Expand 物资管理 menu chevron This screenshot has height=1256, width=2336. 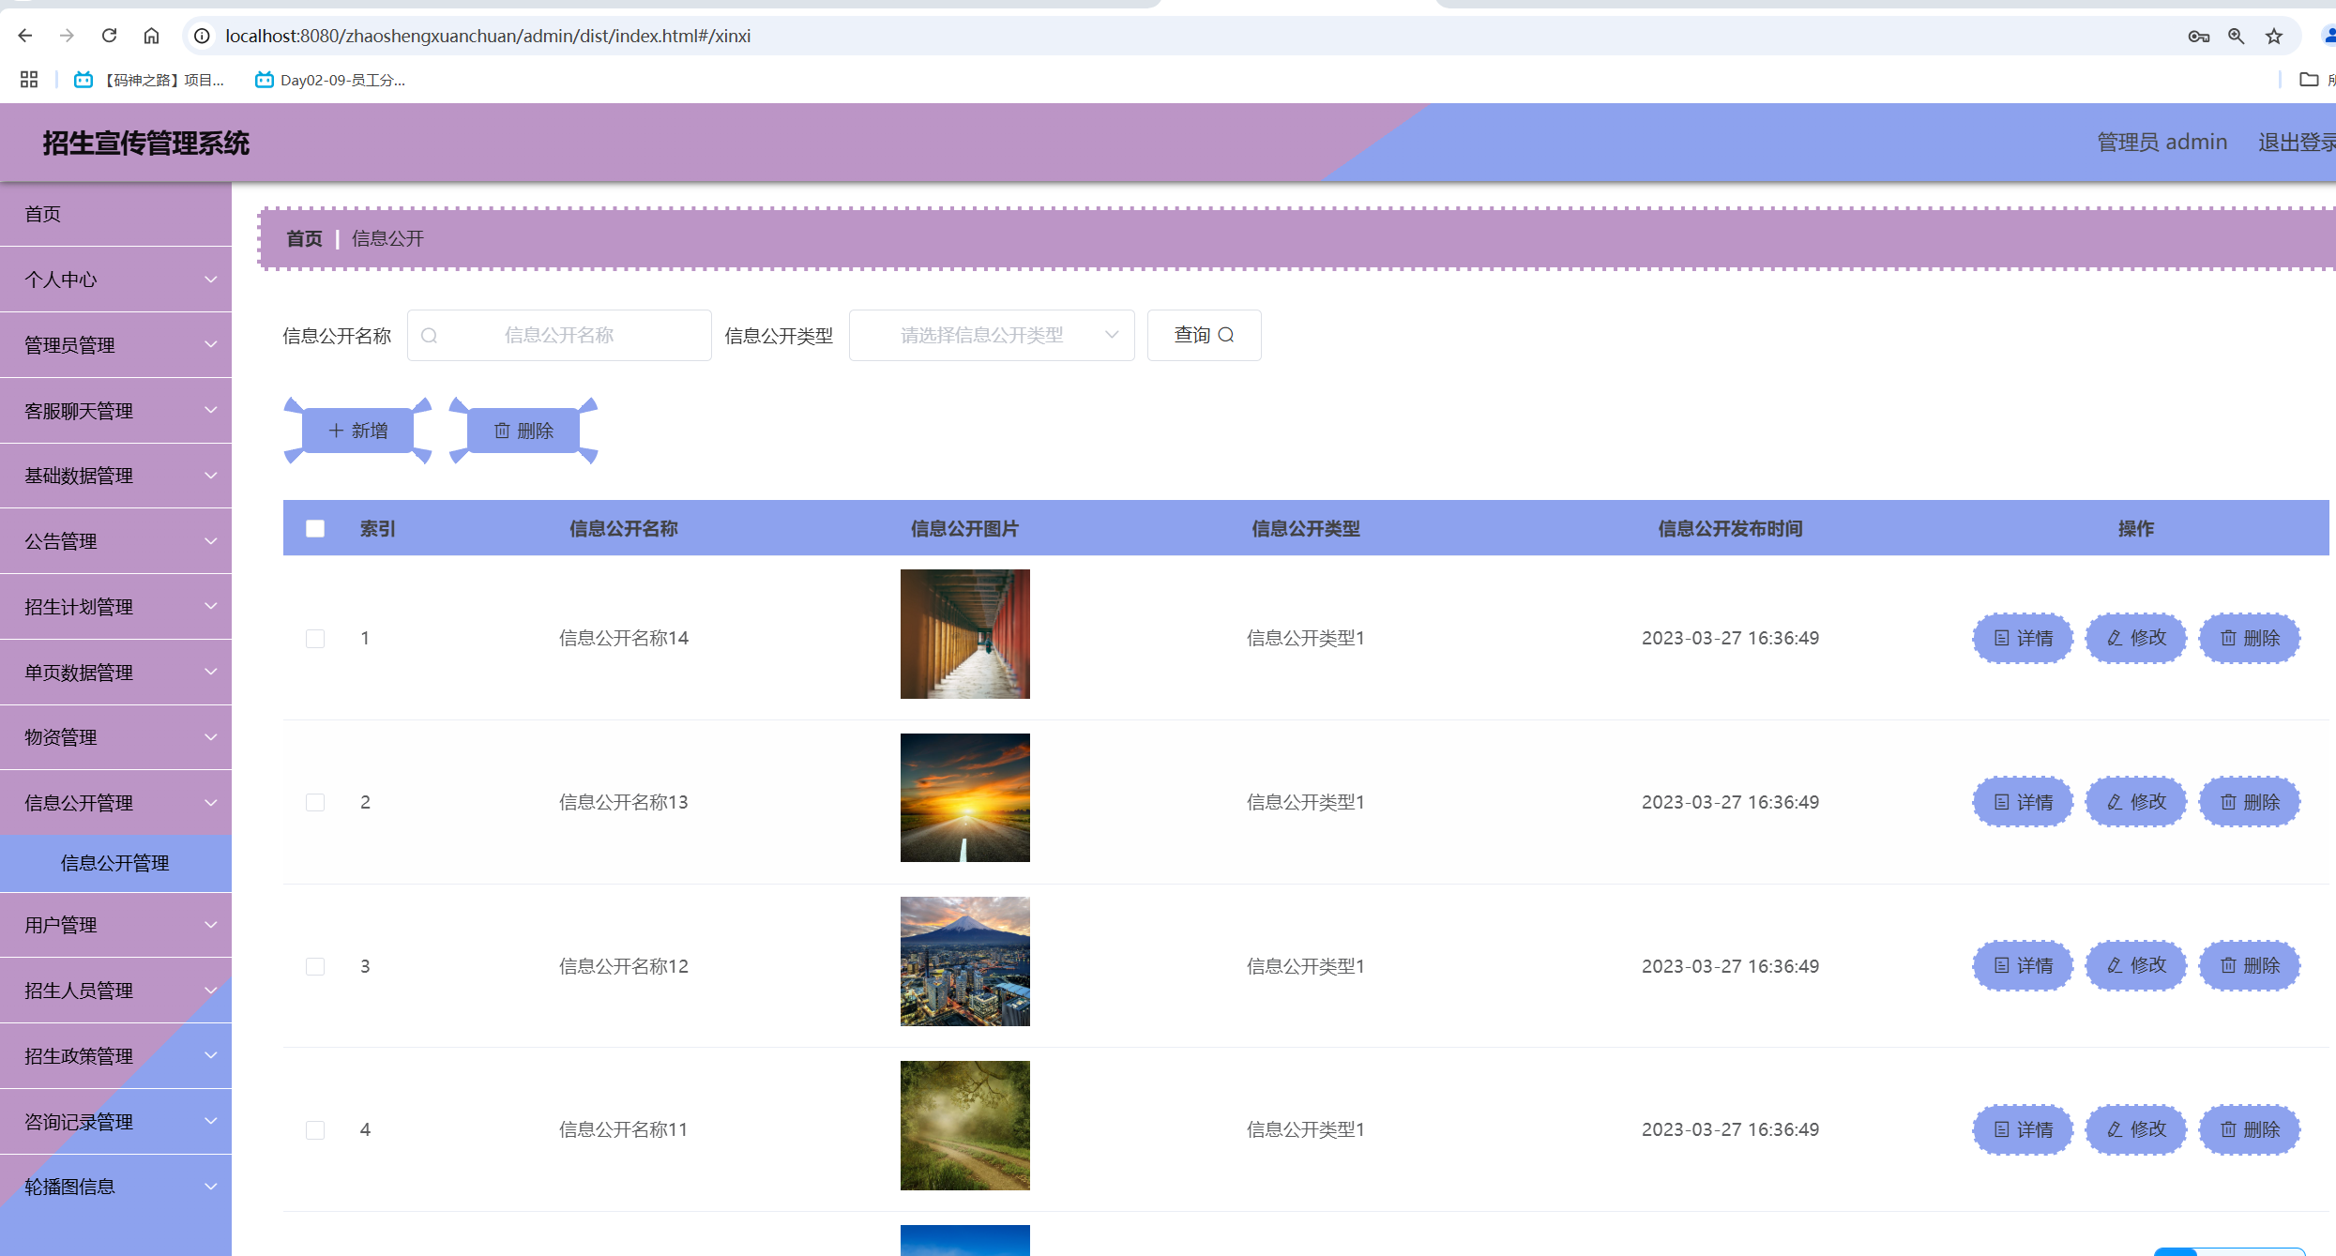[x=211, y=737]
